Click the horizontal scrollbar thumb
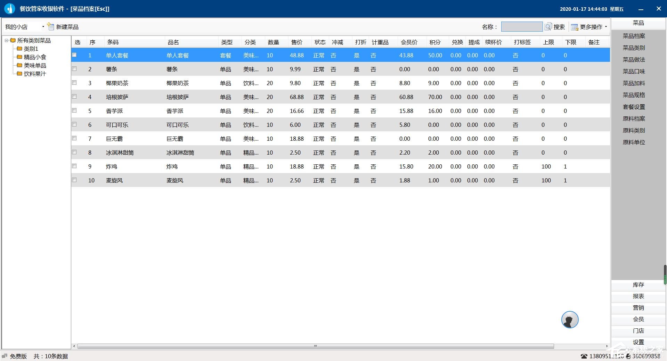 click(316, 346)
